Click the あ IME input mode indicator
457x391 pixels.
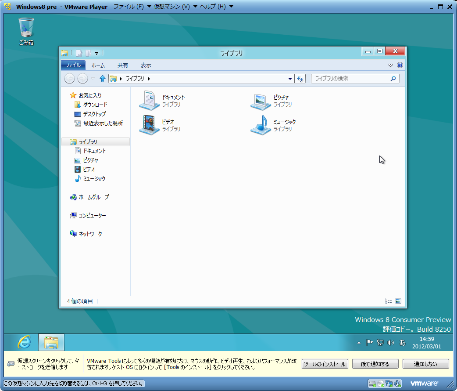402,343
